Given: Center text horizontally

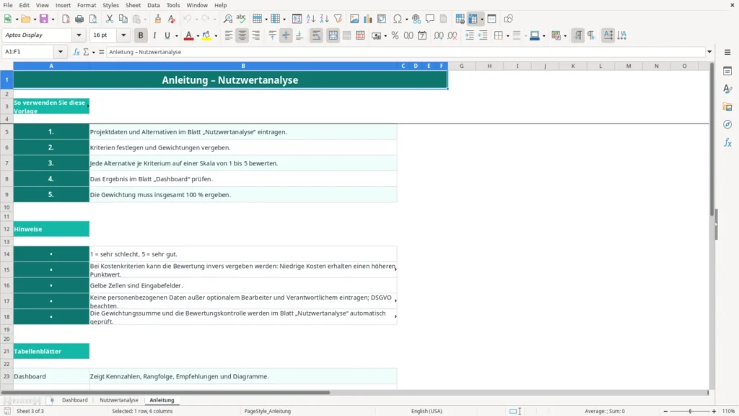Looking at the screenshot, I should coord(242,35).
